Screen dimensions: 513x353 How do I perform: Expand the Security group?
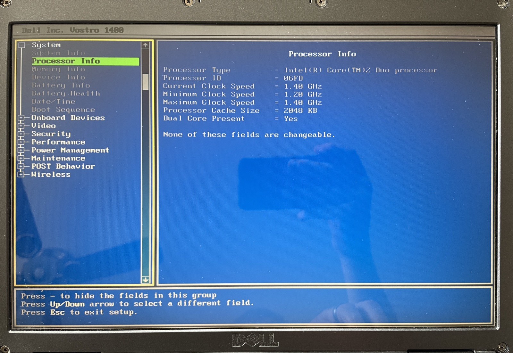point(21,134)
